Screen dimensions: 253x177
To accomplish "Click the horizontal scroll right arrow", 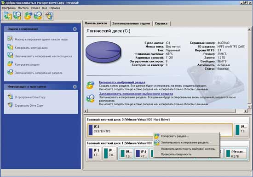I will [246, 111].
